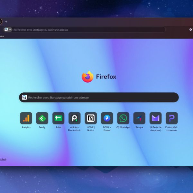Open a new tab with plus button
This screenshot has height=193, width=193.
click(x=6, y=22)
